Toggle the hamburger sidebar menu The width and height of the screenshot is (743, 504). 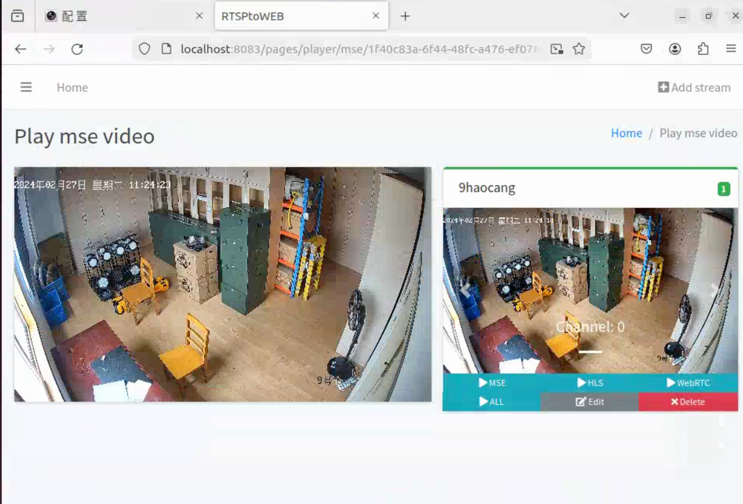click(x=26, y=88)
